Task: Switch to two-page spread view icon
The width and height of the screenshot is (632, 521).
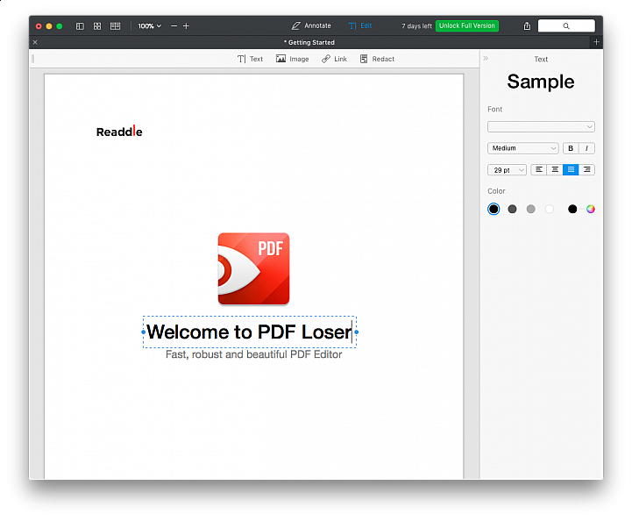Action: coord(116,26)
